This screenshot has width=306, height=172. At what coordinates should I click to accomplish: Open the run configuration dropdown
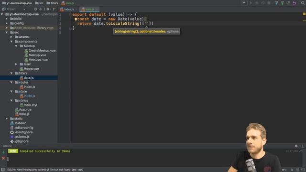244,3
